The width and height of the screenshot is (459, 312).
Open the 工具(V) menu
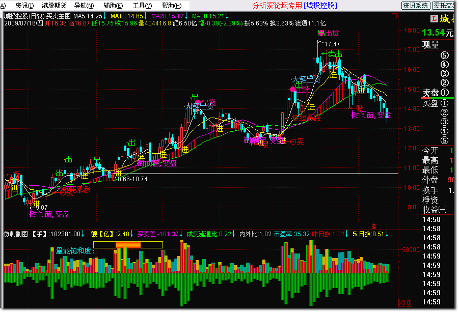click(x=142, y=5)
